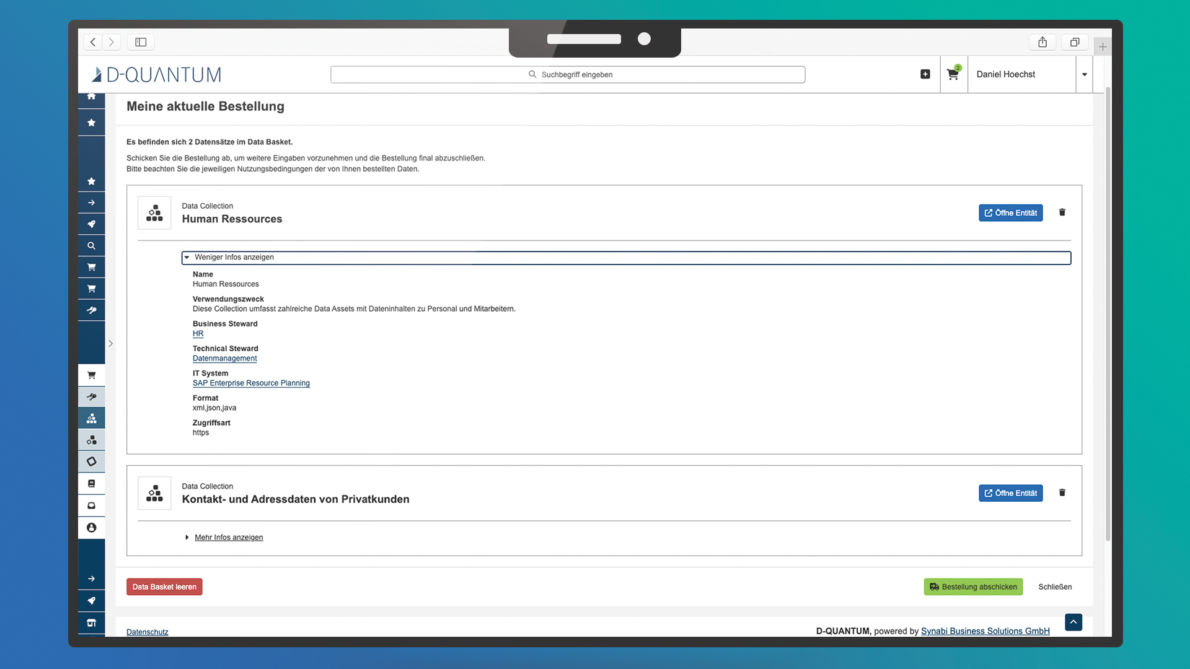The width and height of the screenshot is (1190, 669).
Task: Expand the left sidebar using chevron handle
Action: click(110, 343)
